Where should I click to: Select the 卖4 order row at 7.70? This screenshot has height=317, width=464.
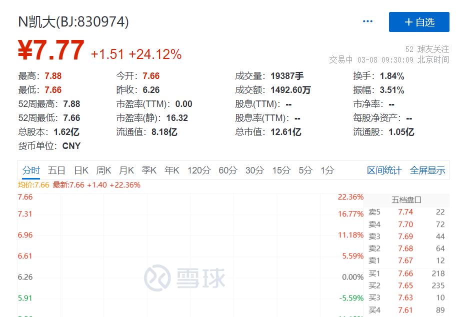(x=406, y=224)
